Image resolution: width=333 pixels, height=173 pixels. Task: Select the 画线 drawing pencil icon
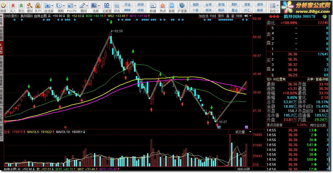coord(82,5)
